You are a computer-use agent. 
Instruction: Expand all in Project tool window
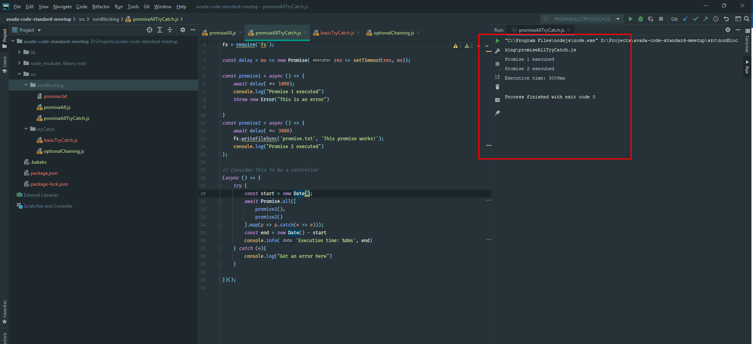[x=160, y=30]
